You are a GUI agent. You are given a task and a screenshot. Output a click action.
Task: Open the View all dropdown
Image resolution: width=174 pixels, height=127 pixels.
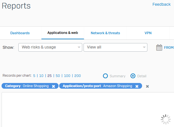(x=115, y=47)
